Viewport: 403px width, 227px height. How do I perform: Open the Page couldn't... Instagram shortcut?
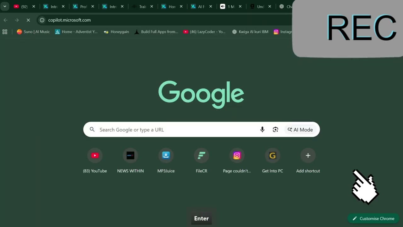point(237,161)
